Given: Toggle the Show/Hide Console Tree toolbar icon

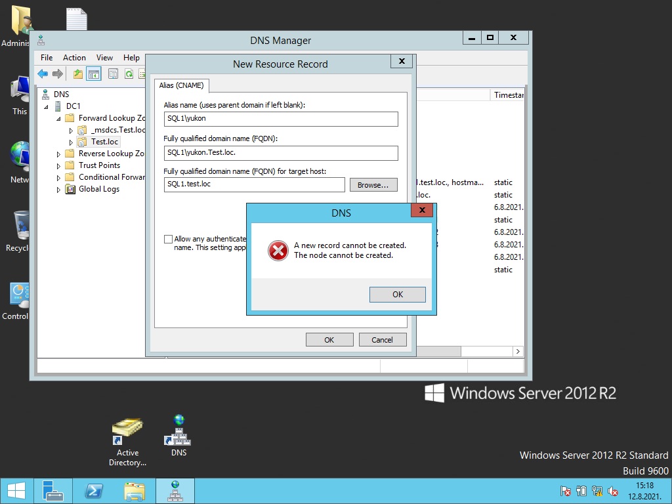Looking at the screenshot, I should pos(94,73).
